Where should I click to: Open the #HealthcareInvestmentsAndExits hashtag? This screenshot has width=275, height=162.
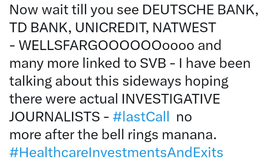(x=116, y=153)
